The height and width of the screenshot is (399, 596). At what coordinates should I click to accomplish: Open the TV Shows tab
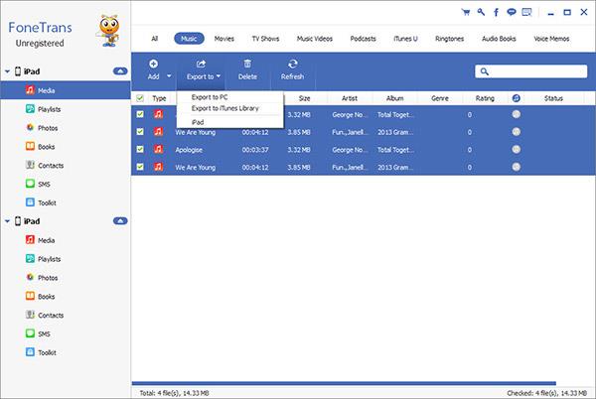[x=265, y=39]
